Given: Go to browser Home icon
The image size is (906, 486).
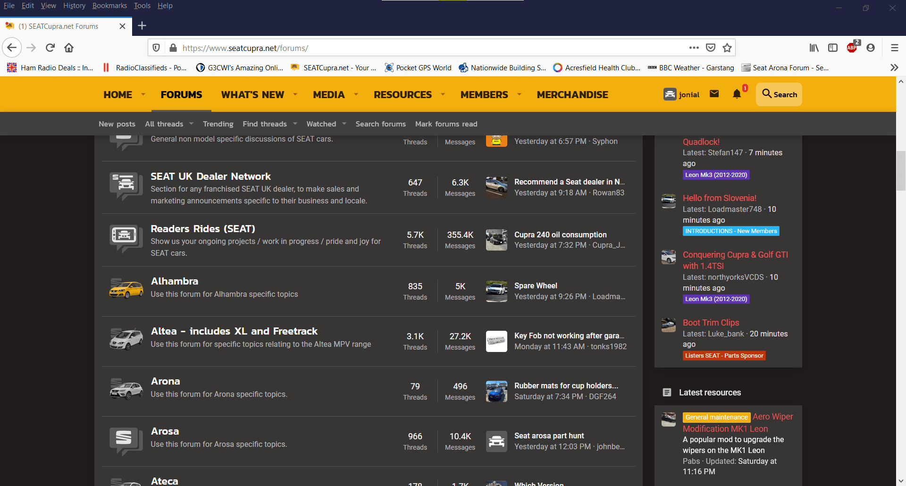Looking at the screenshot, I should (x=69, y=48).
